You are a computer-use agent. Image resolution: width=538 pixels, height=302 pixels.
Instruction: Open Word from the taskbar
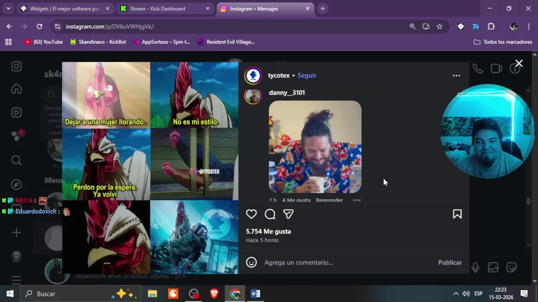click(x=256, y=294)
